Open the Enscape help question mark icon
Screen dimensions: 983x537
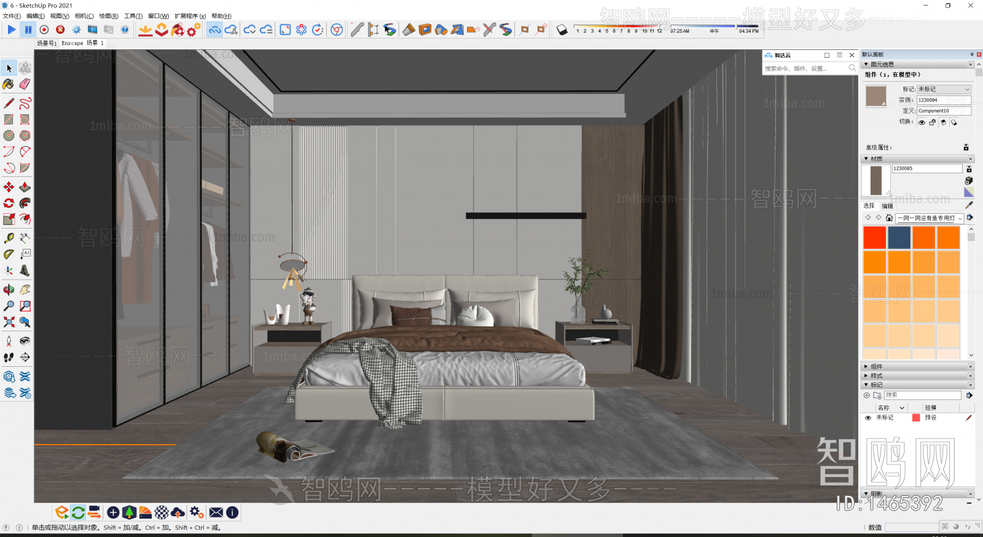click(125, 29)
